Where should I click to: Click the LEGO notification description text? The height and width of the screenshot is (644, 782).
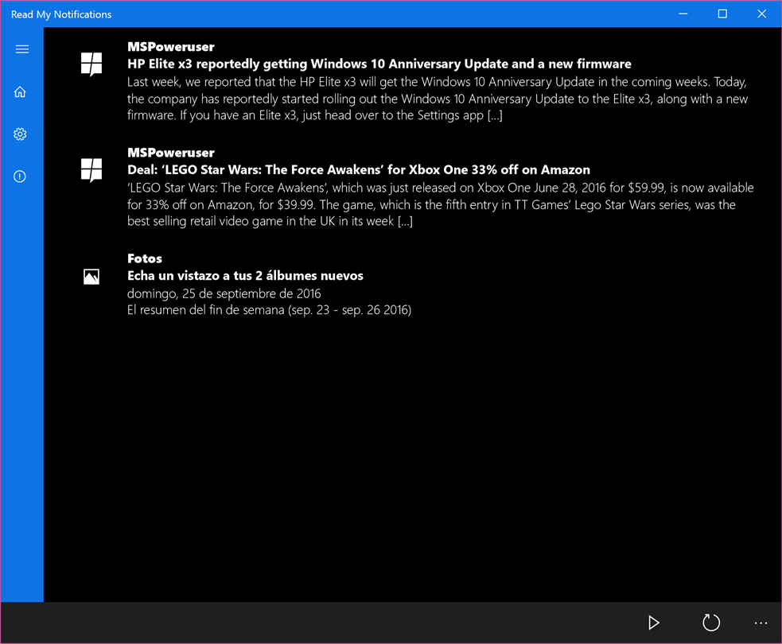441,204
